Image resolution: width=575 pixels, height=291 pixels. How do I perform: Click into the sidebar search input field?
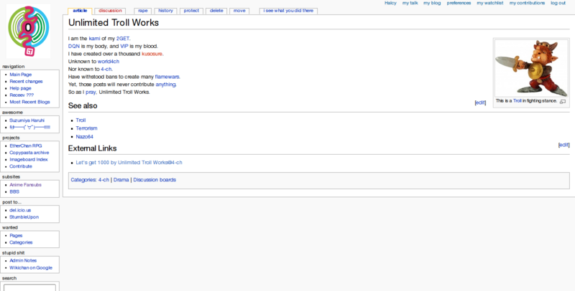point(29,287)
